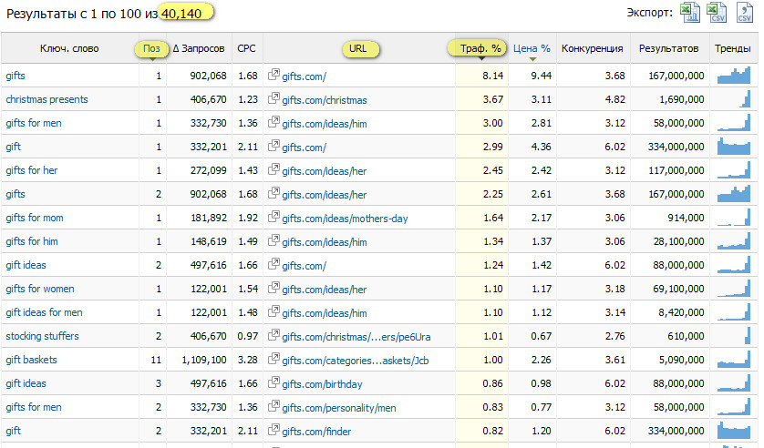Open keyword link gift baskets
This screenshot has width=764, height=448.
(x=31, y=360)
